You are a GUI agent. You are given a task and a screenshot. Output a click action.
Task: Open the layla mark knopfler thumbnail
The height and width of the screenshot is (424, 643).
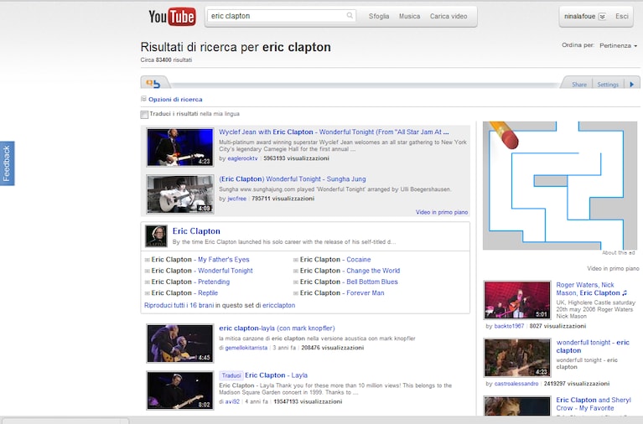click(180, 344)
